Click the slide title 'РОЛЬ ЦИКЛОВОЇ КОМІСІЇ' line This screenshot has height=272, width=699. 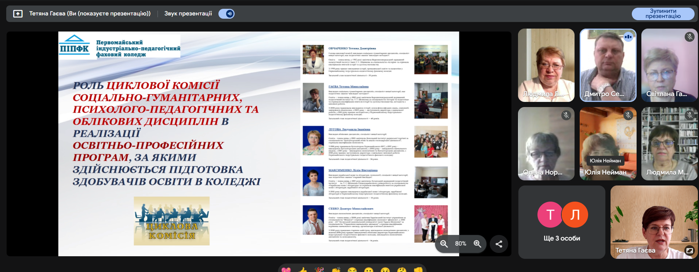click(146, 85)
